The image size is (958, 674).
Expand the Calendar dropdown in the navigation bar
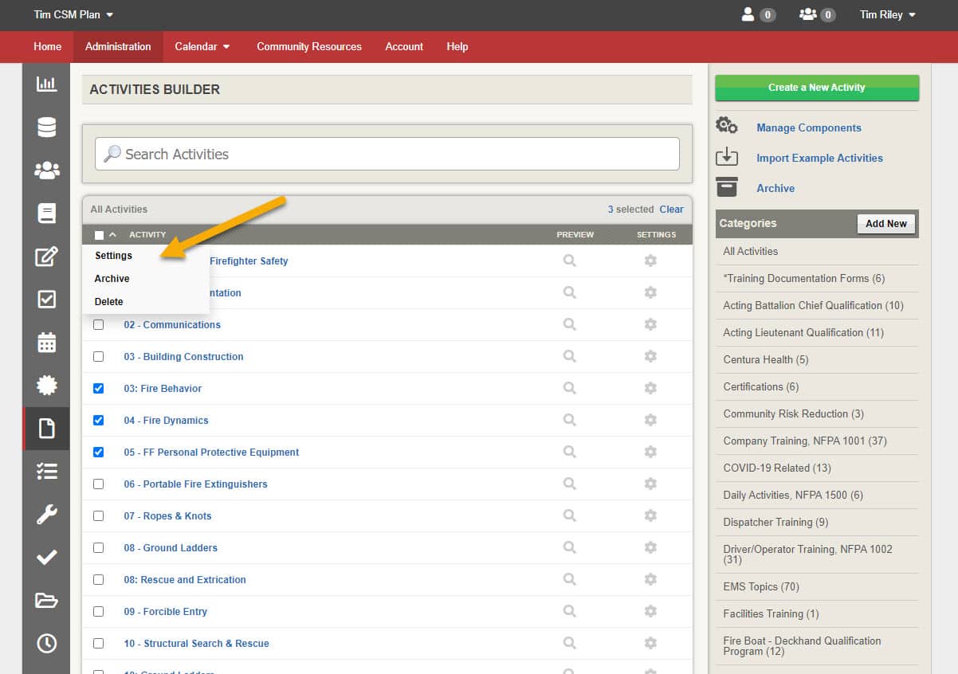click(202, 46)
